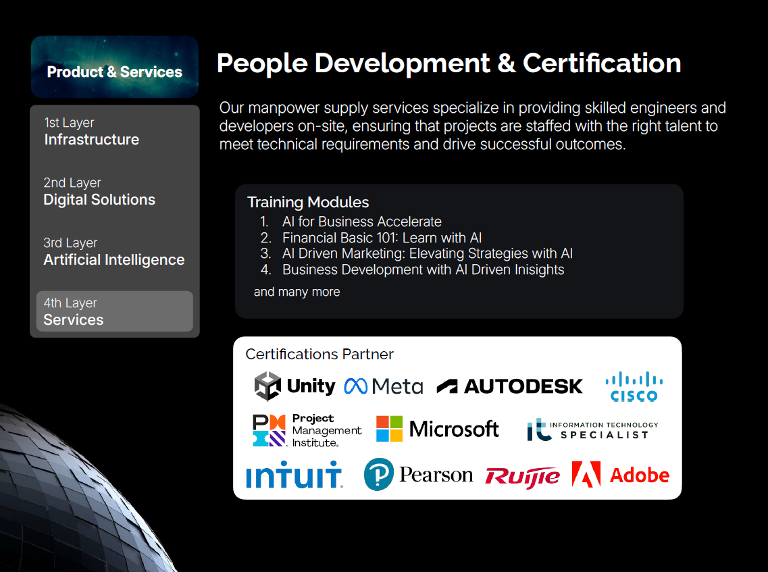Select Business Development with AI Driven Insights
The width and height of the screenshot is (768, 572).
pyautogui.click(x=424, y=270)
